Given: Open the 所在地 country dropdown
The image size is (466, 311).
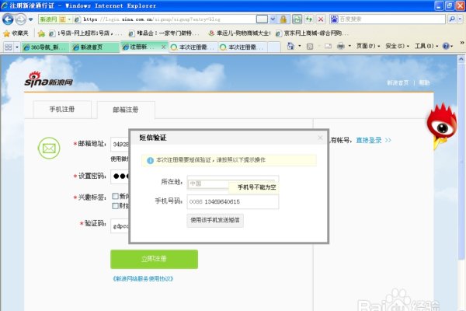Looking at the screenshot, I should pyautogui.click(x=233, y=183).
